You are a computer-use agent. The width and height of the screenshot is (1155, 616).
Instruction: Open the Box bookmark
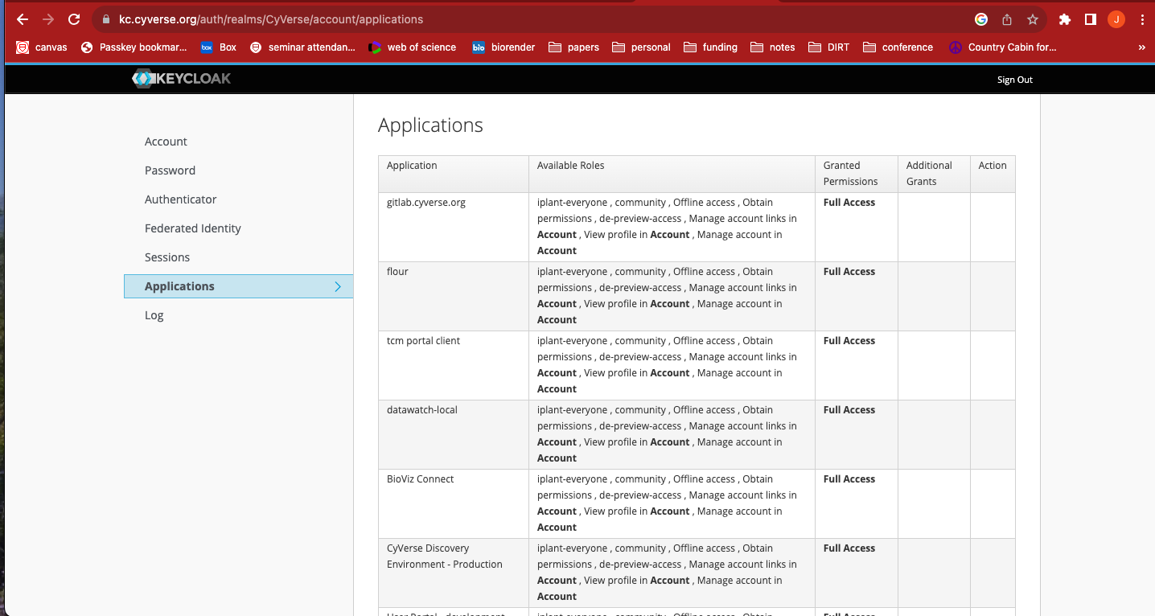(219, 47)
